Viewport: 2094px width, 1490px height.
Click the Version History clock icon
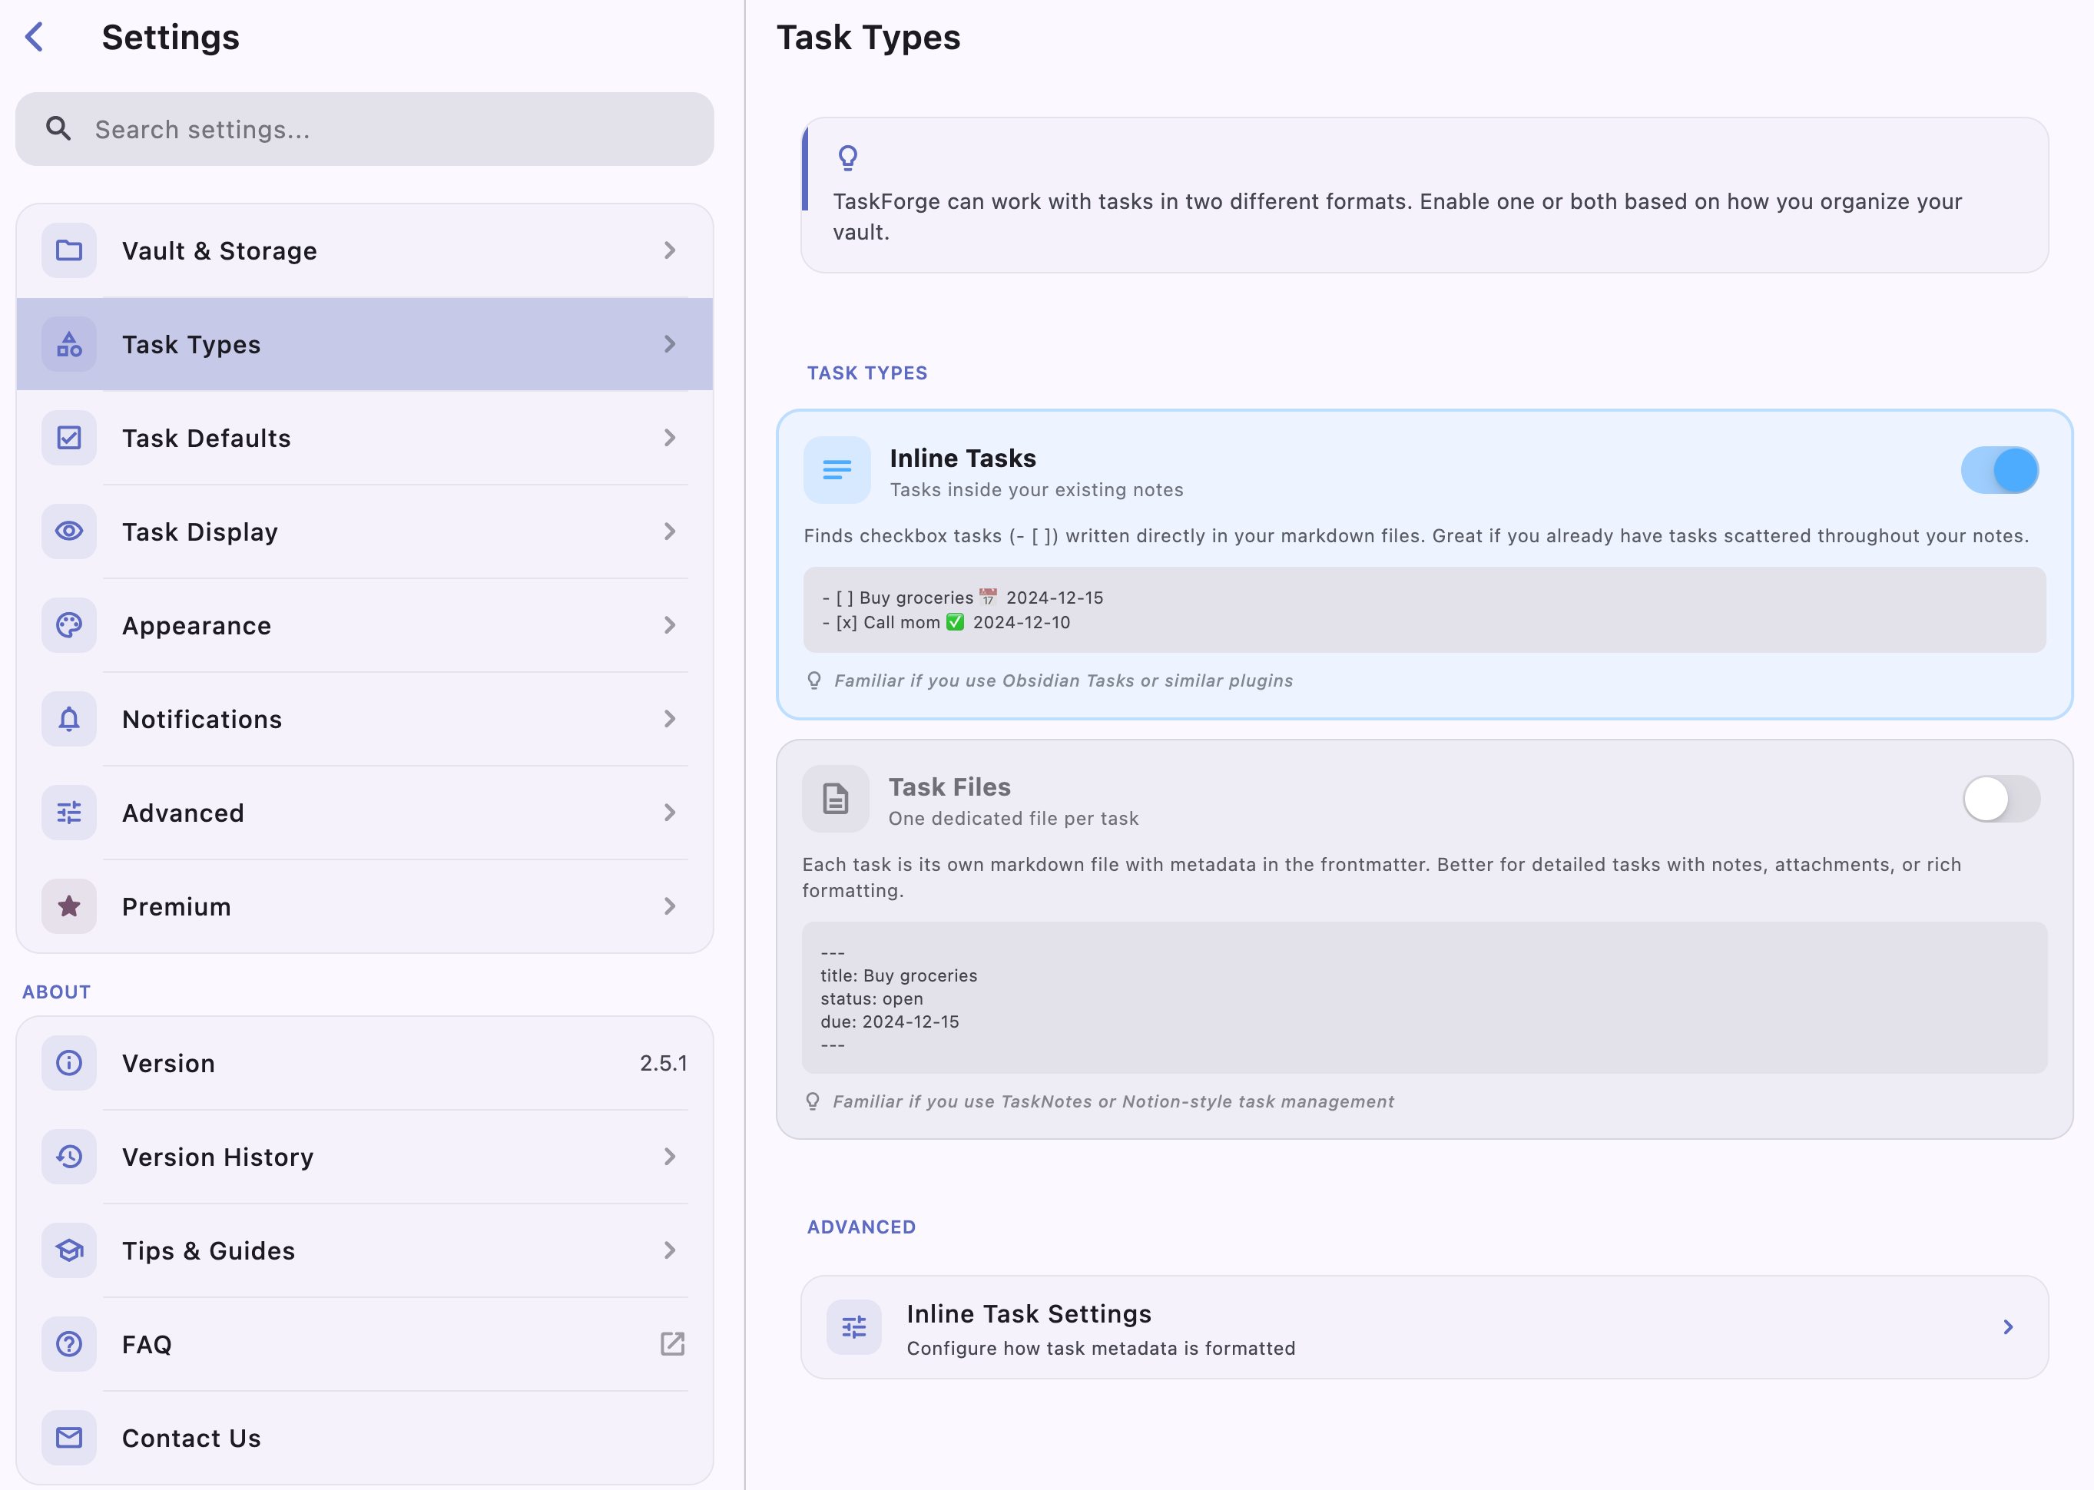click(69, 1156)
